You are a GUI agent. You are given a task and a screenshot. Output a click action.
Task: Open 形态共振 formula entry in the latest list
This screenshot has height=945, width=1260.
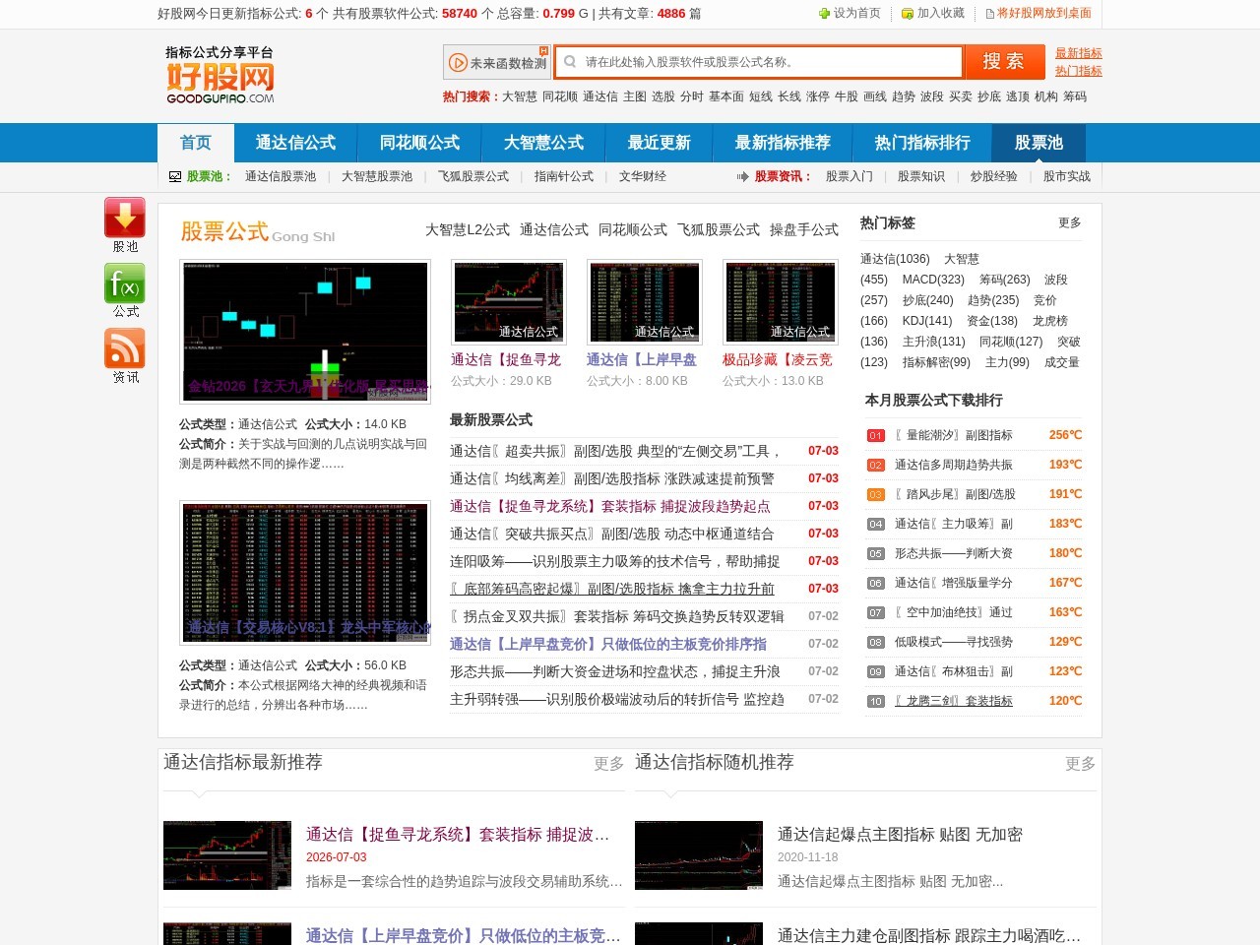pyautogui.click(x=615, y=671)
